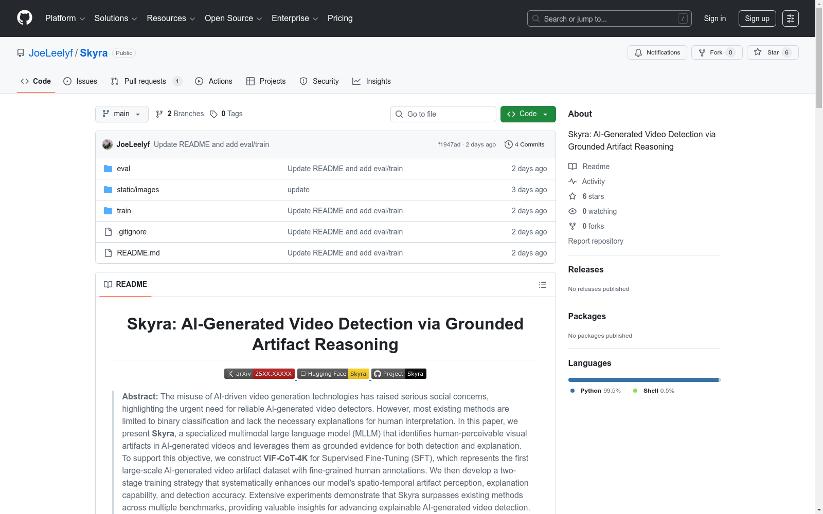This screenshot has height=514, width=823.
Task: Open the Pricing link
Action: (x=340, y=19)
